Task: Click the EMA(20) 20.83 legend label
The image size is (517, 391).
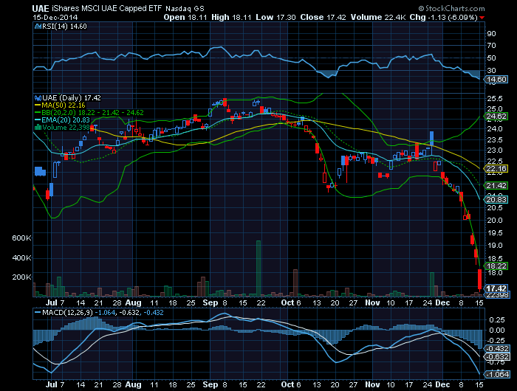Action: (66, 120)
